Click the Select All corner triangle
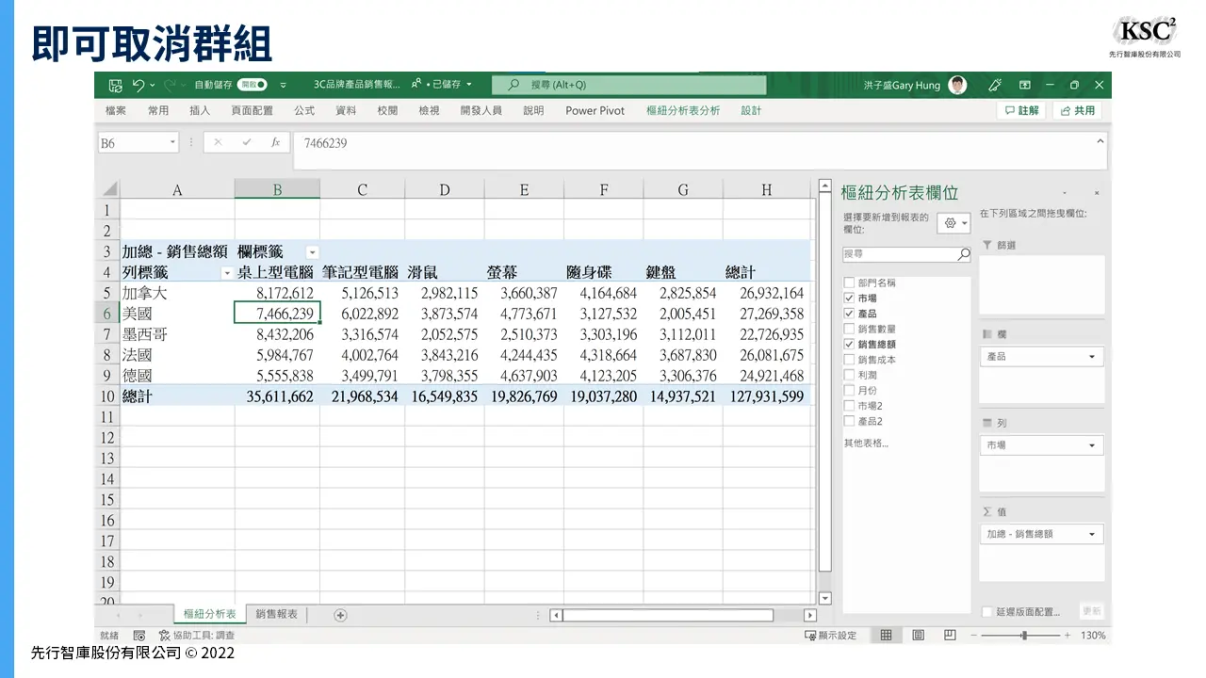1206x678 pixels. point(108,189)
